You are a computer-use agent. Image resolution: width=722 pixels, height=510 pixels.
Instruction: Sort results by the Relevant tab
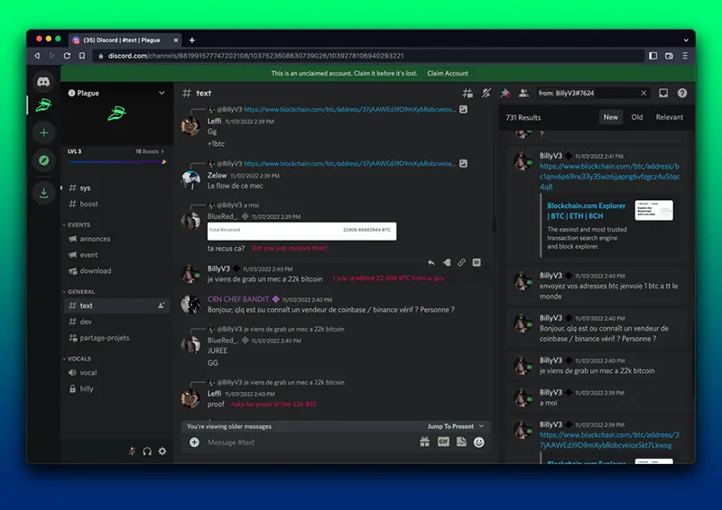[669, 117]
